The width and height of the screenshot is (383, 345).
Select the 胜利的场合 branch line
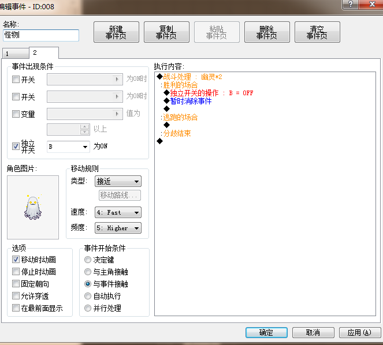pyautogui.click(x=179, y=85)
